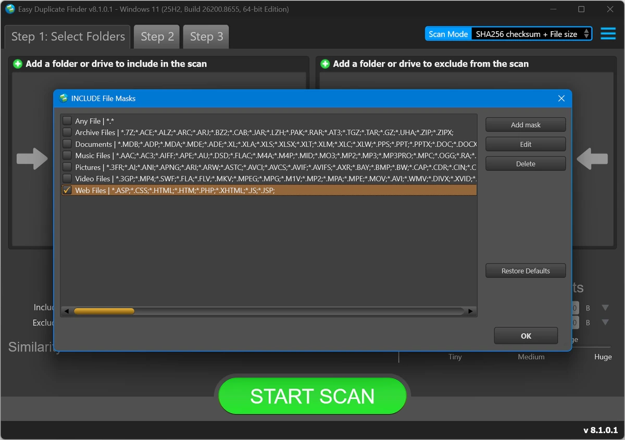
Task: Click the right-pointing include arrow
Action: (x=32, y=159)
